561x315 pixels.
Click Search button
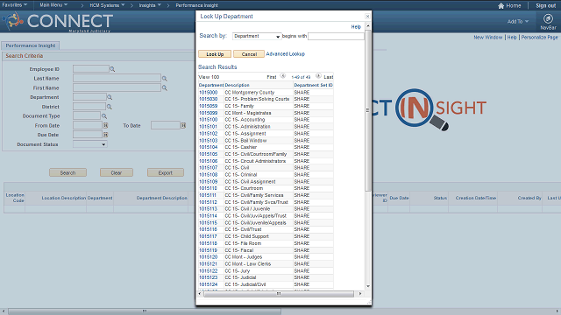(x=67, y=172)
